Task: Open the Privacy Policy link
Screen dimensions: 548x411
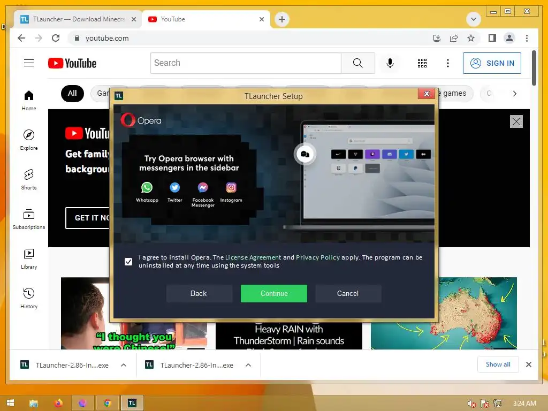Action: [318, 257]
